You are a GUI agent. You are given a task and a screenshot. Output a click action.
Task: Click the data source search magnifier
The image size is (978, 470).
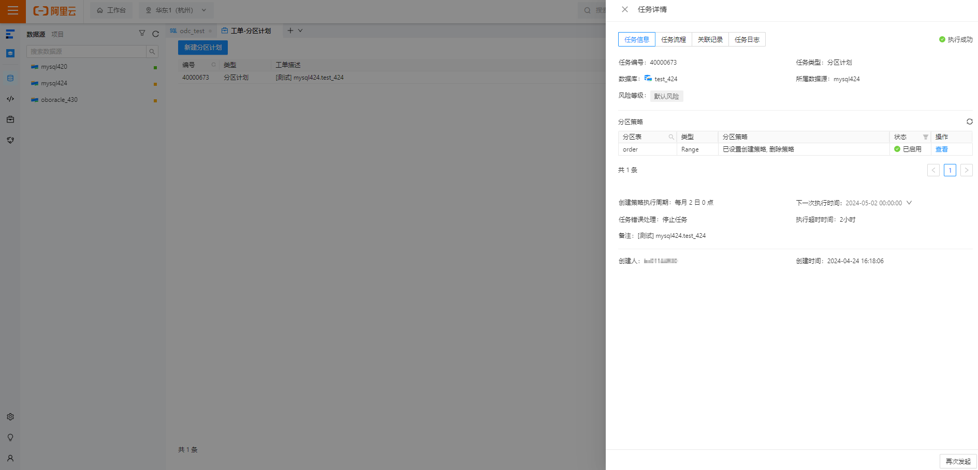click(x=152, y=51)
